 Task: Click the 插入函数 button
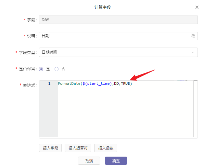(106, 148)
